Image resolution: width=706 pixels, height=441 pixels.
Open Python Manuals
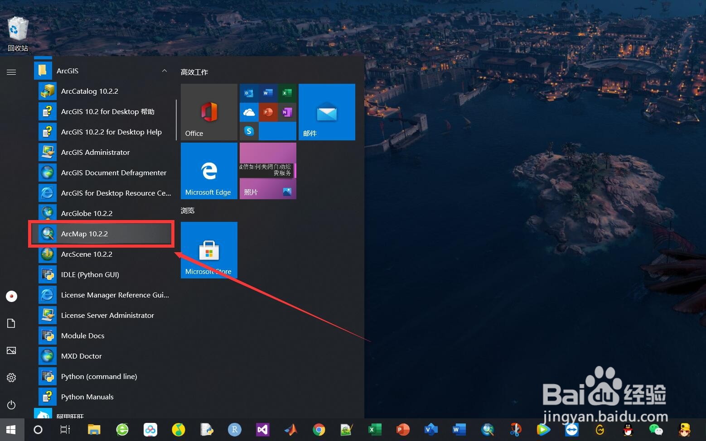click(104, 397)
